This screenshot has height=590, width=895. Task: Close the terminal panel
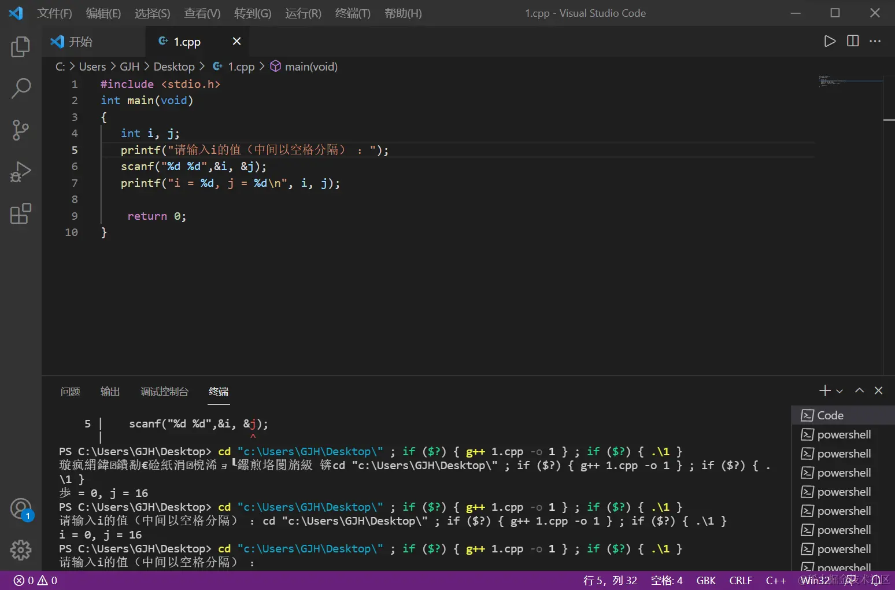click(x=879, y=390)
